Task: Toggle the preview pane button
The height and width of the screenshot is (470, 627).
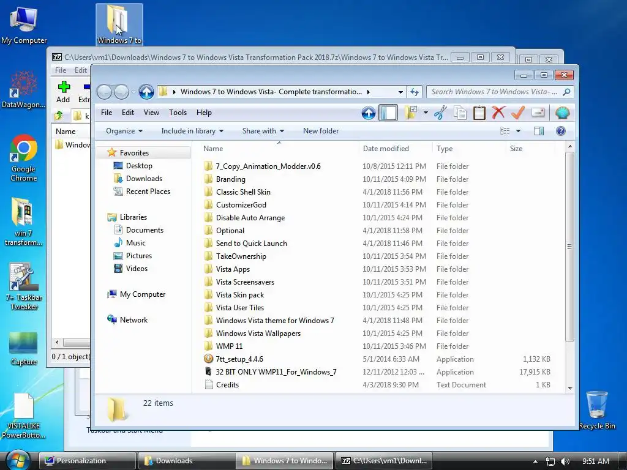Action: tap(539, 131)
